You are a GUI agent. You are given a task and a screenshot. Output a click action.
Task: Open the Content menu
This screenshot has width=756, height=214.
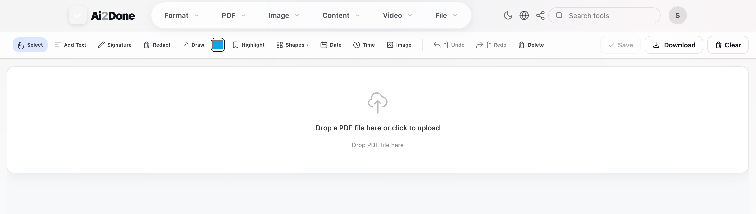coord(341,15)
